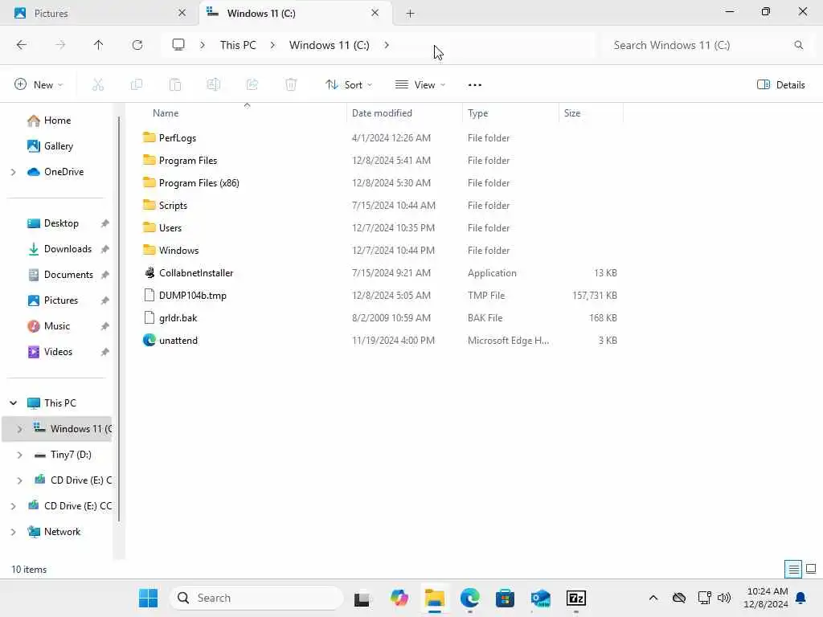823x617 pixels.
Task: Click the Cut scissors icon
Action: [98, 84]
